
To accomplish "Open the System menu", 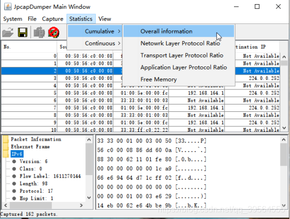I will point(13,19).
